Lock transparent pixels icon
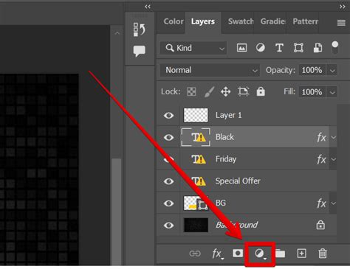This screenshot has width=350, height=269. click(x=191, y=92)
